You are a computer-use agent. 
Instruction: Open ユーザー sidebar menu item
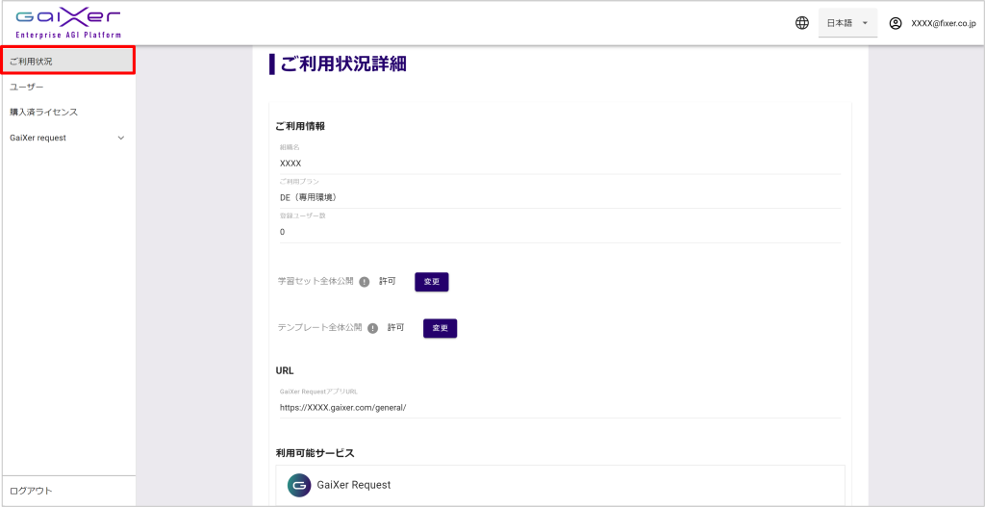coord(27,87)
